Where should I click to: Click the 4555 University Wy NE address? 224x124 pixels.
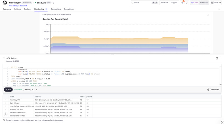coord(53,110)
